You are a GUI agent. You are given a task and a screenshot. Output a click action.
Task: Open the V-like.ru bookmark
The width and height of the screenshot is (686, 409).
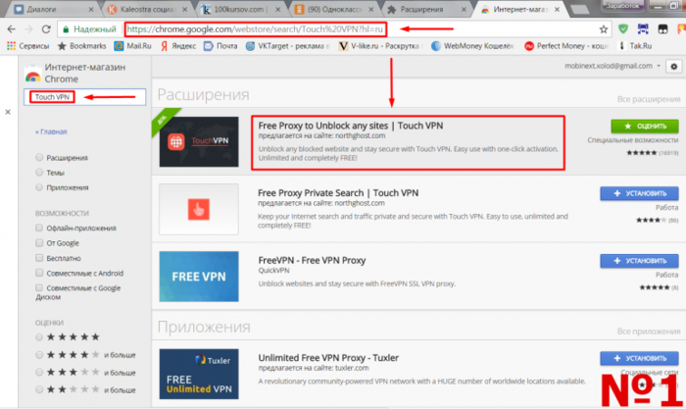(379, 45)
